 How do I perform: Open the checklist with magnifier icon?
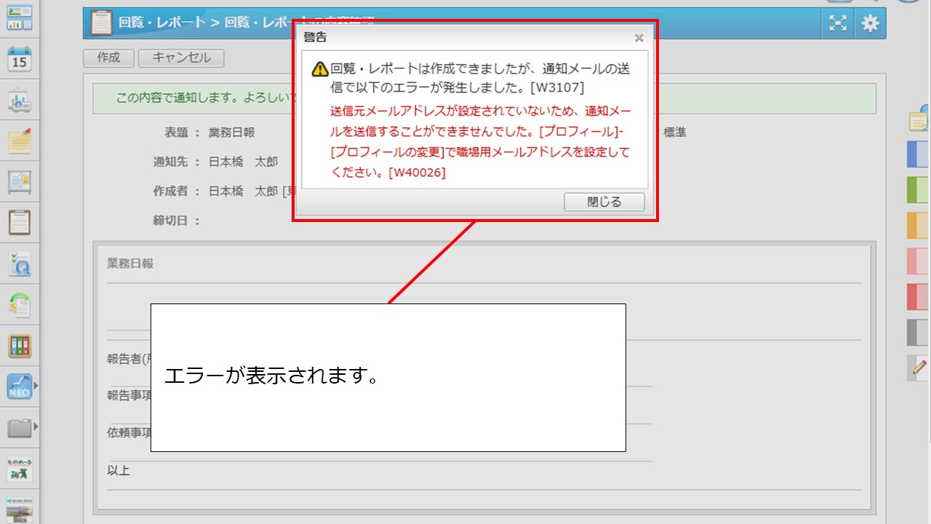pyautogui.click(x=20, y=263)
